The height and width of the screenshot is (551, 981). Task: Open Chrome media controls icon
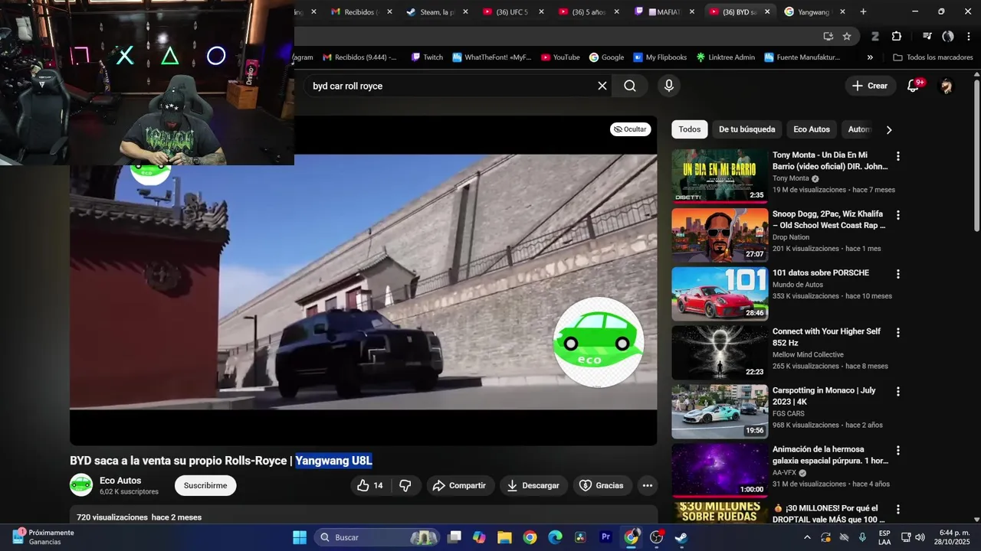coord(927,36)
